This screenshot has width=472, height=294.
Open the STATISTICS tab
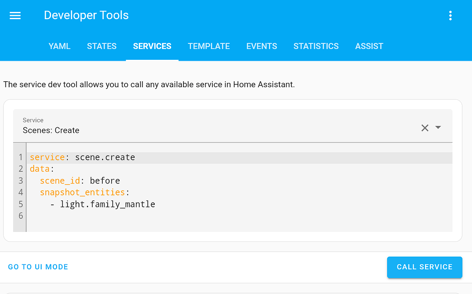point(316,46)
